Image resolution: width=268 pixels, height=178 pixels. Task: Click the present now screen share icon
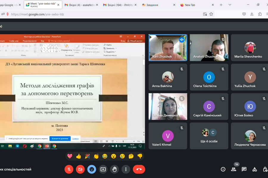click(103, 169)
